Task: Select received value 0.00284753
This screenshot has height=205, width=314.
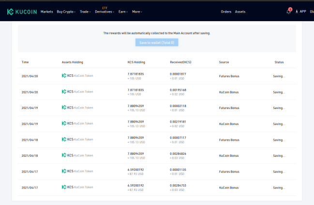Action: point(178,185)
